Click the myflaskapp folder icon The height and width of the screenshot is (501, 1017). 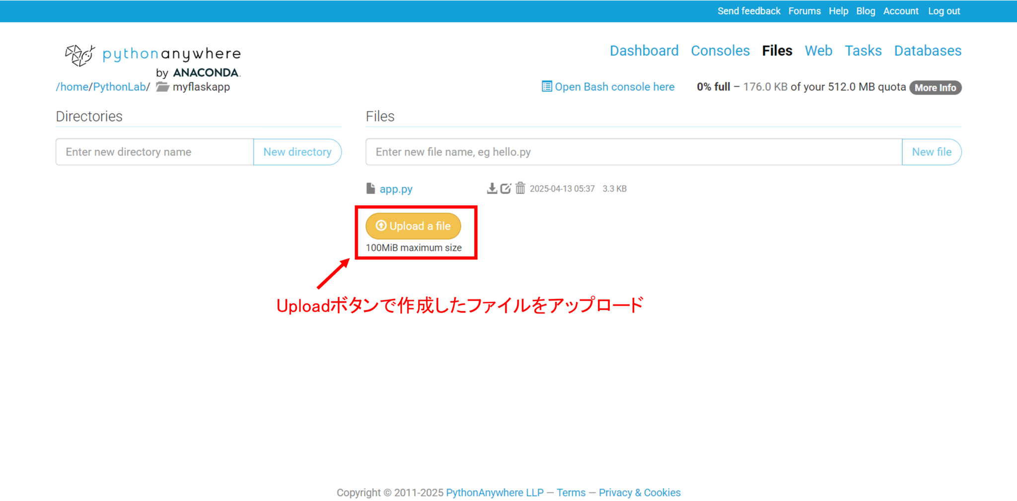pyautogui.click(x=162, y=87)
